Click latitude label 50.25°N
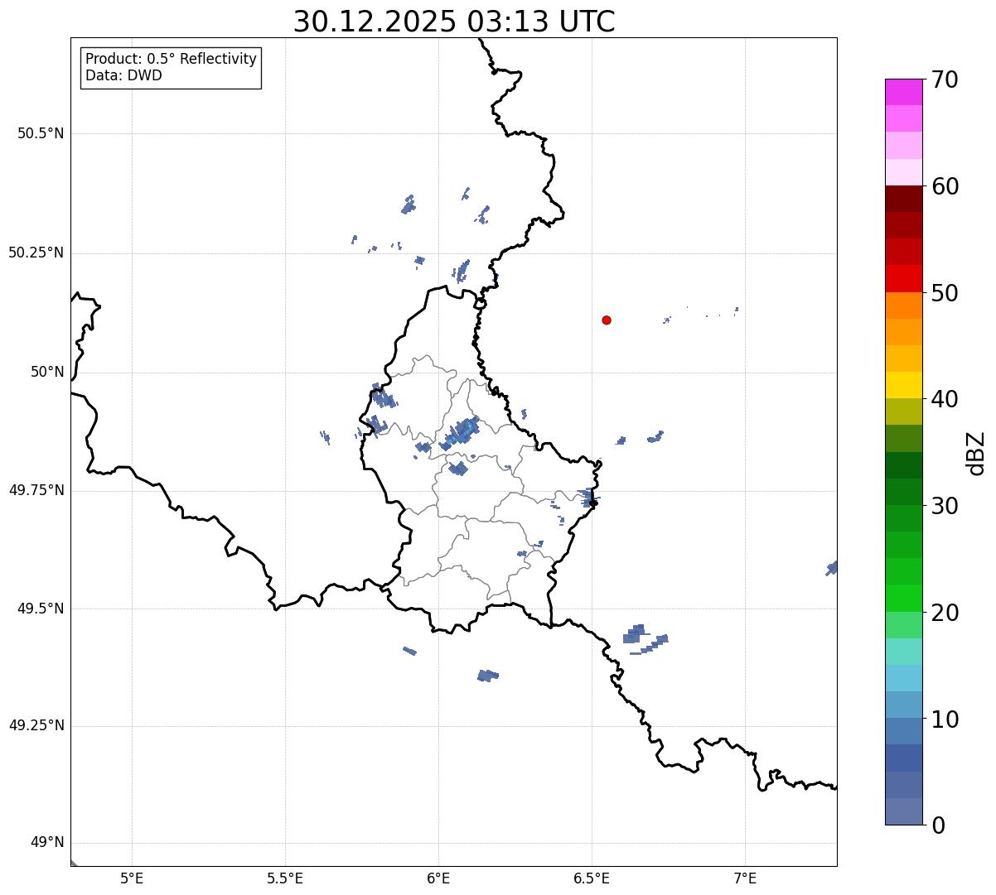 click(36, 253)
